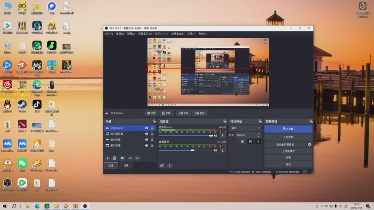This screenshot has height=210, width=374.
Task: Open the 编辑(E) menu
Action: coord(120,34)
